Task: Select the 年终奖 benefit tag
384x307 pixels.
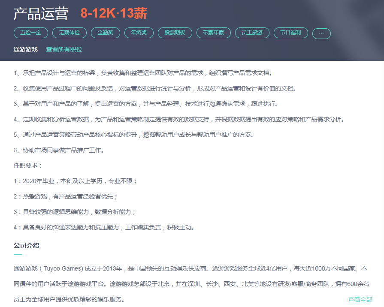Action: click(139, 33)
